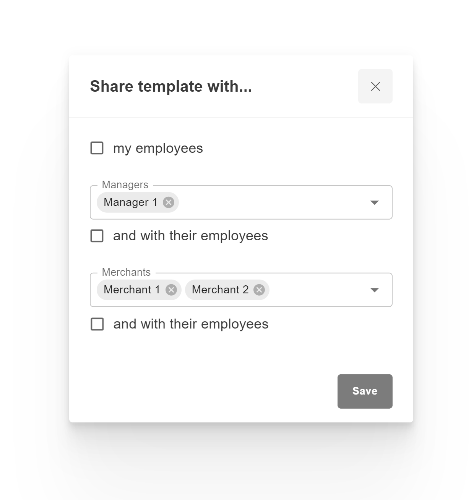This screenshot has width=474, height=500.
Task: Save the template sharing settings
Action: [x=365, y=391]
